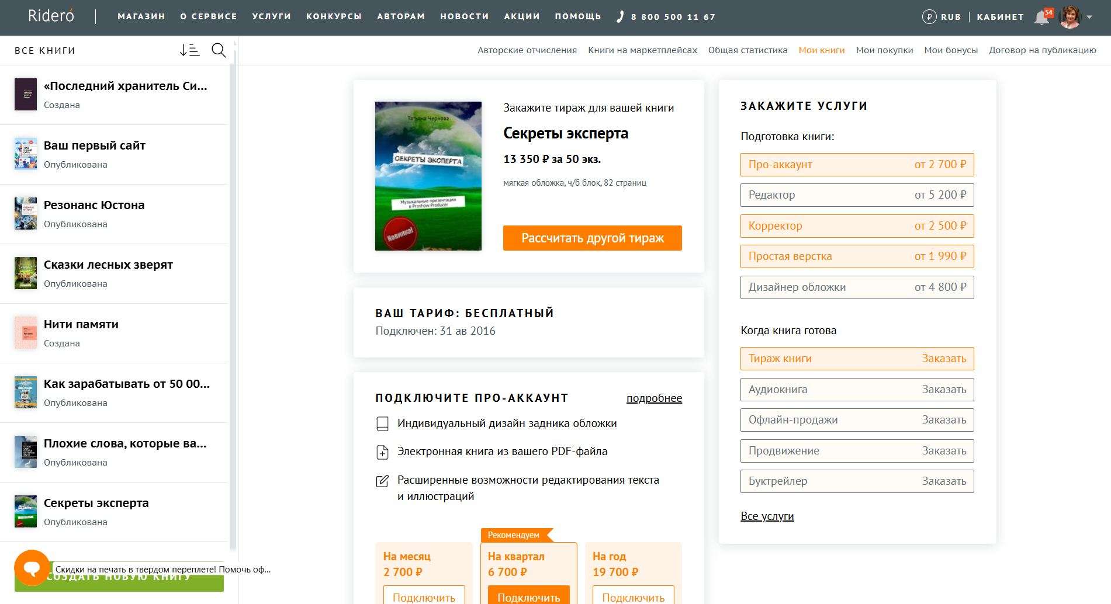Open the МАГАЗИН menu
Image resolution: width=1111 pixels, height=604 pixels.
point(141,16)
